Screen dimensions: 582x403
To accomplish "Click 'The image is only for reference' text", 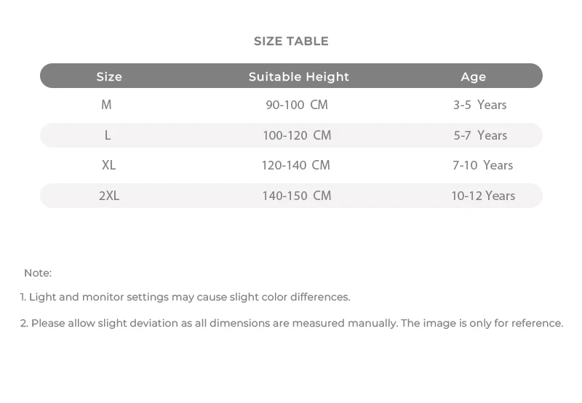I will pyautogui.click(x=482, y=323).
